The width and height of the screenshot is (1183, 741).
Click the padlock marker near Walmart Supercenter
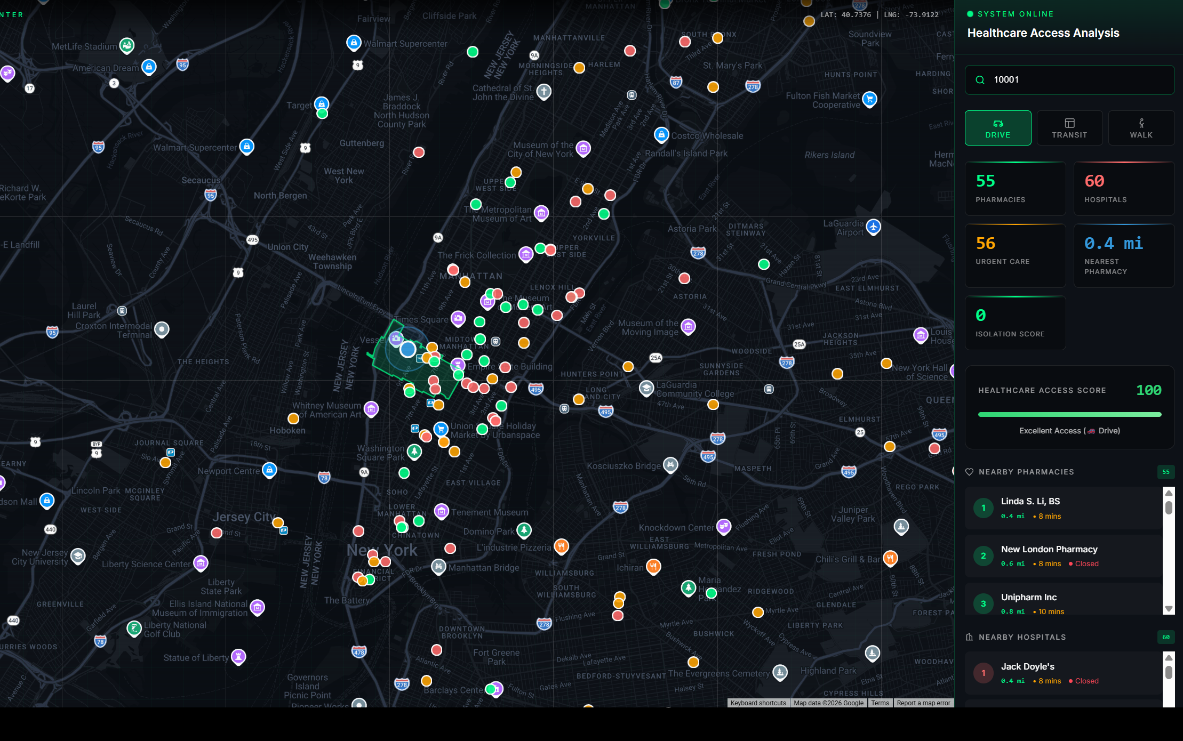pyautogui.click(x=354, y=43)
